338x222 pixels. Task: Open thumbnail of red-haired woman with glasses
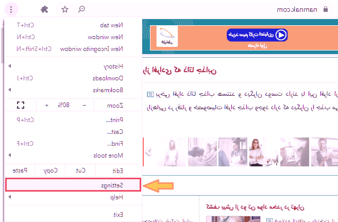point(264,152)
